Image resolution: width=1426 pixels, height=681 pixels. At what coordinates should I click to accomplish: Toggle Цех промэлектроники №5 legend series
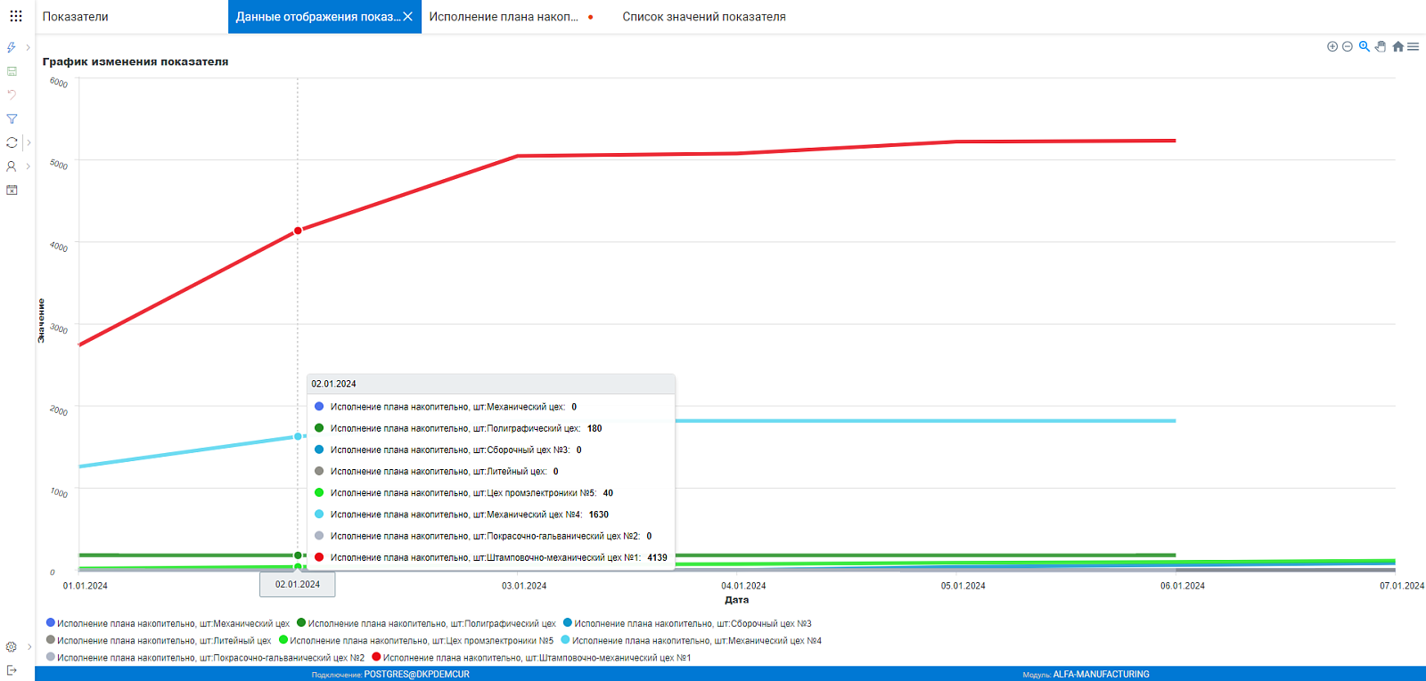tap(416, 640)
